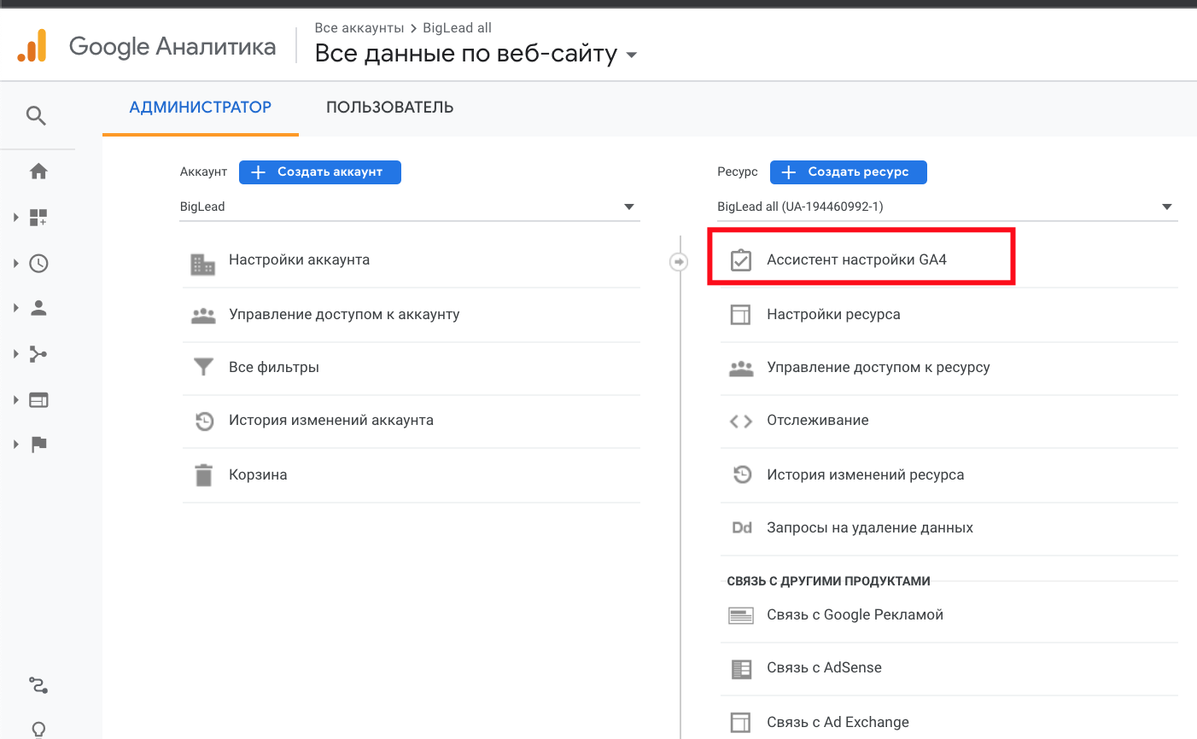
Task: Open the Home icon in sidebar
Action: coord(38,172)
